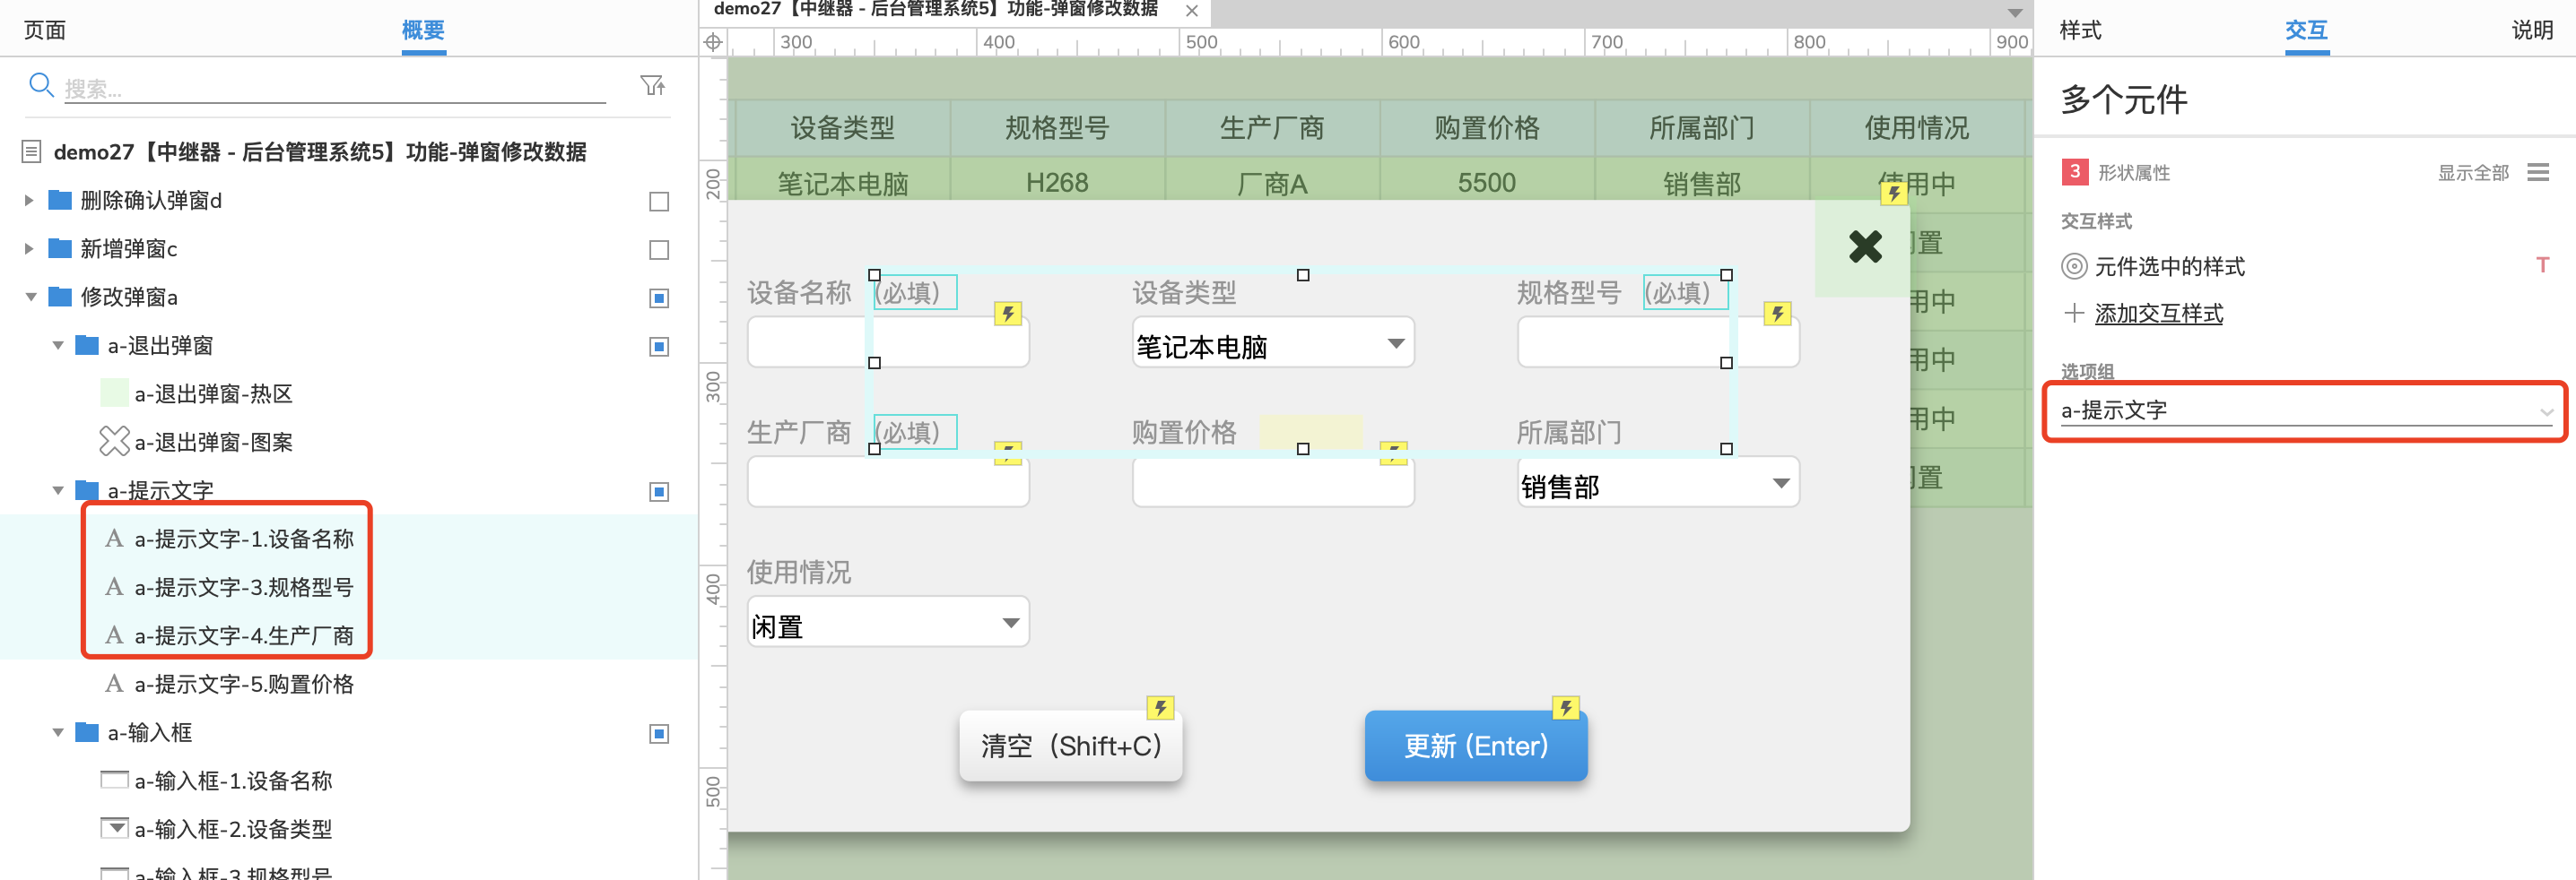Click lightning badge on 更新 button
This screenshot has width=2576, height=880.
click(x=1566, y=708)
